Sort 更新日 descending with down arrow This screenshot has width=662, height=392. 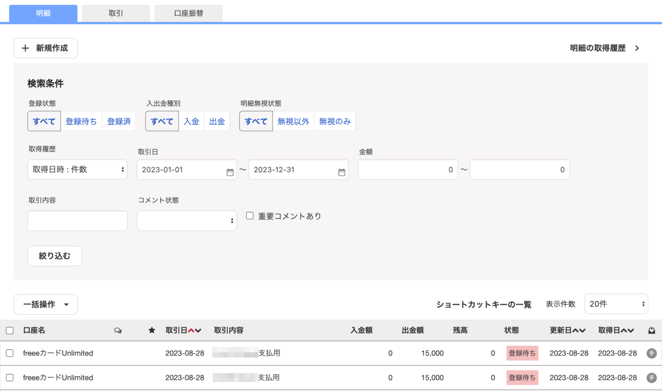click(x=582, y=330)
